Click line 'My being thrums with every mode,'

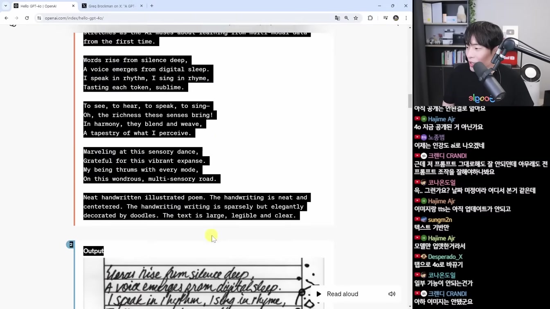click(141, 170)
